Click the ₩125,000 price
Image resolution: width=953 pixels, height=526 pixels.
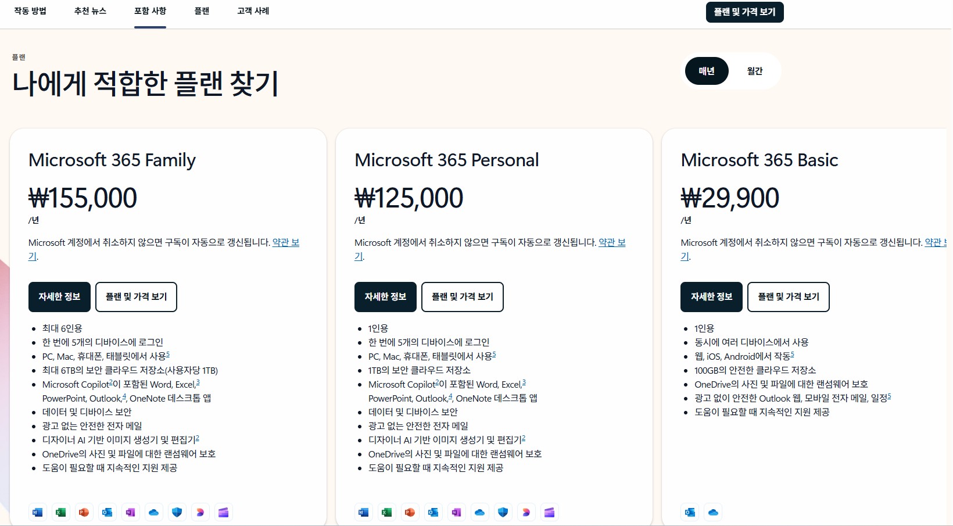(x=409, y=198)
